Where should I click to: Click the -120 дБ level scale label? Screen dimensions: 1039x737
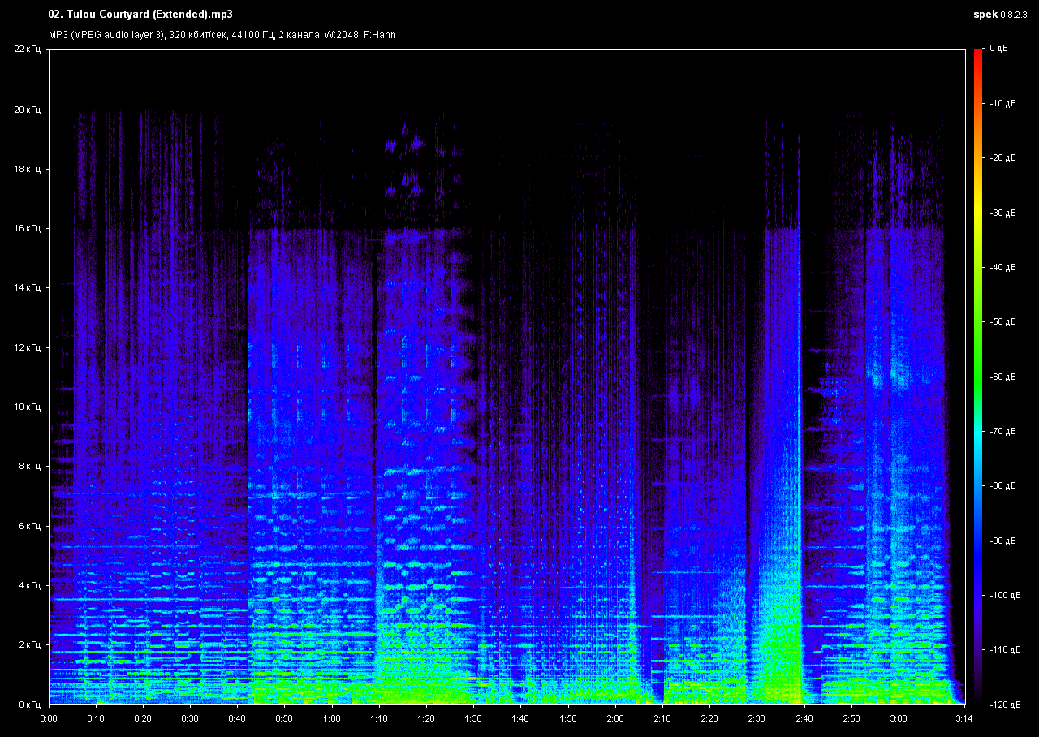pos(1003,704)
